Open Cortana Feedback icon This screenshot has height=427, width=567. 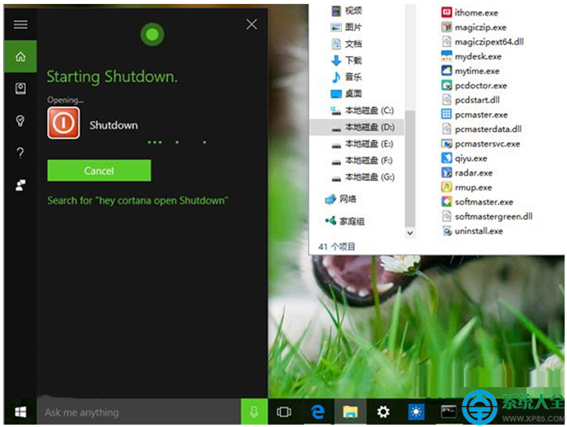pyautogui.click(x=20, y=186)
